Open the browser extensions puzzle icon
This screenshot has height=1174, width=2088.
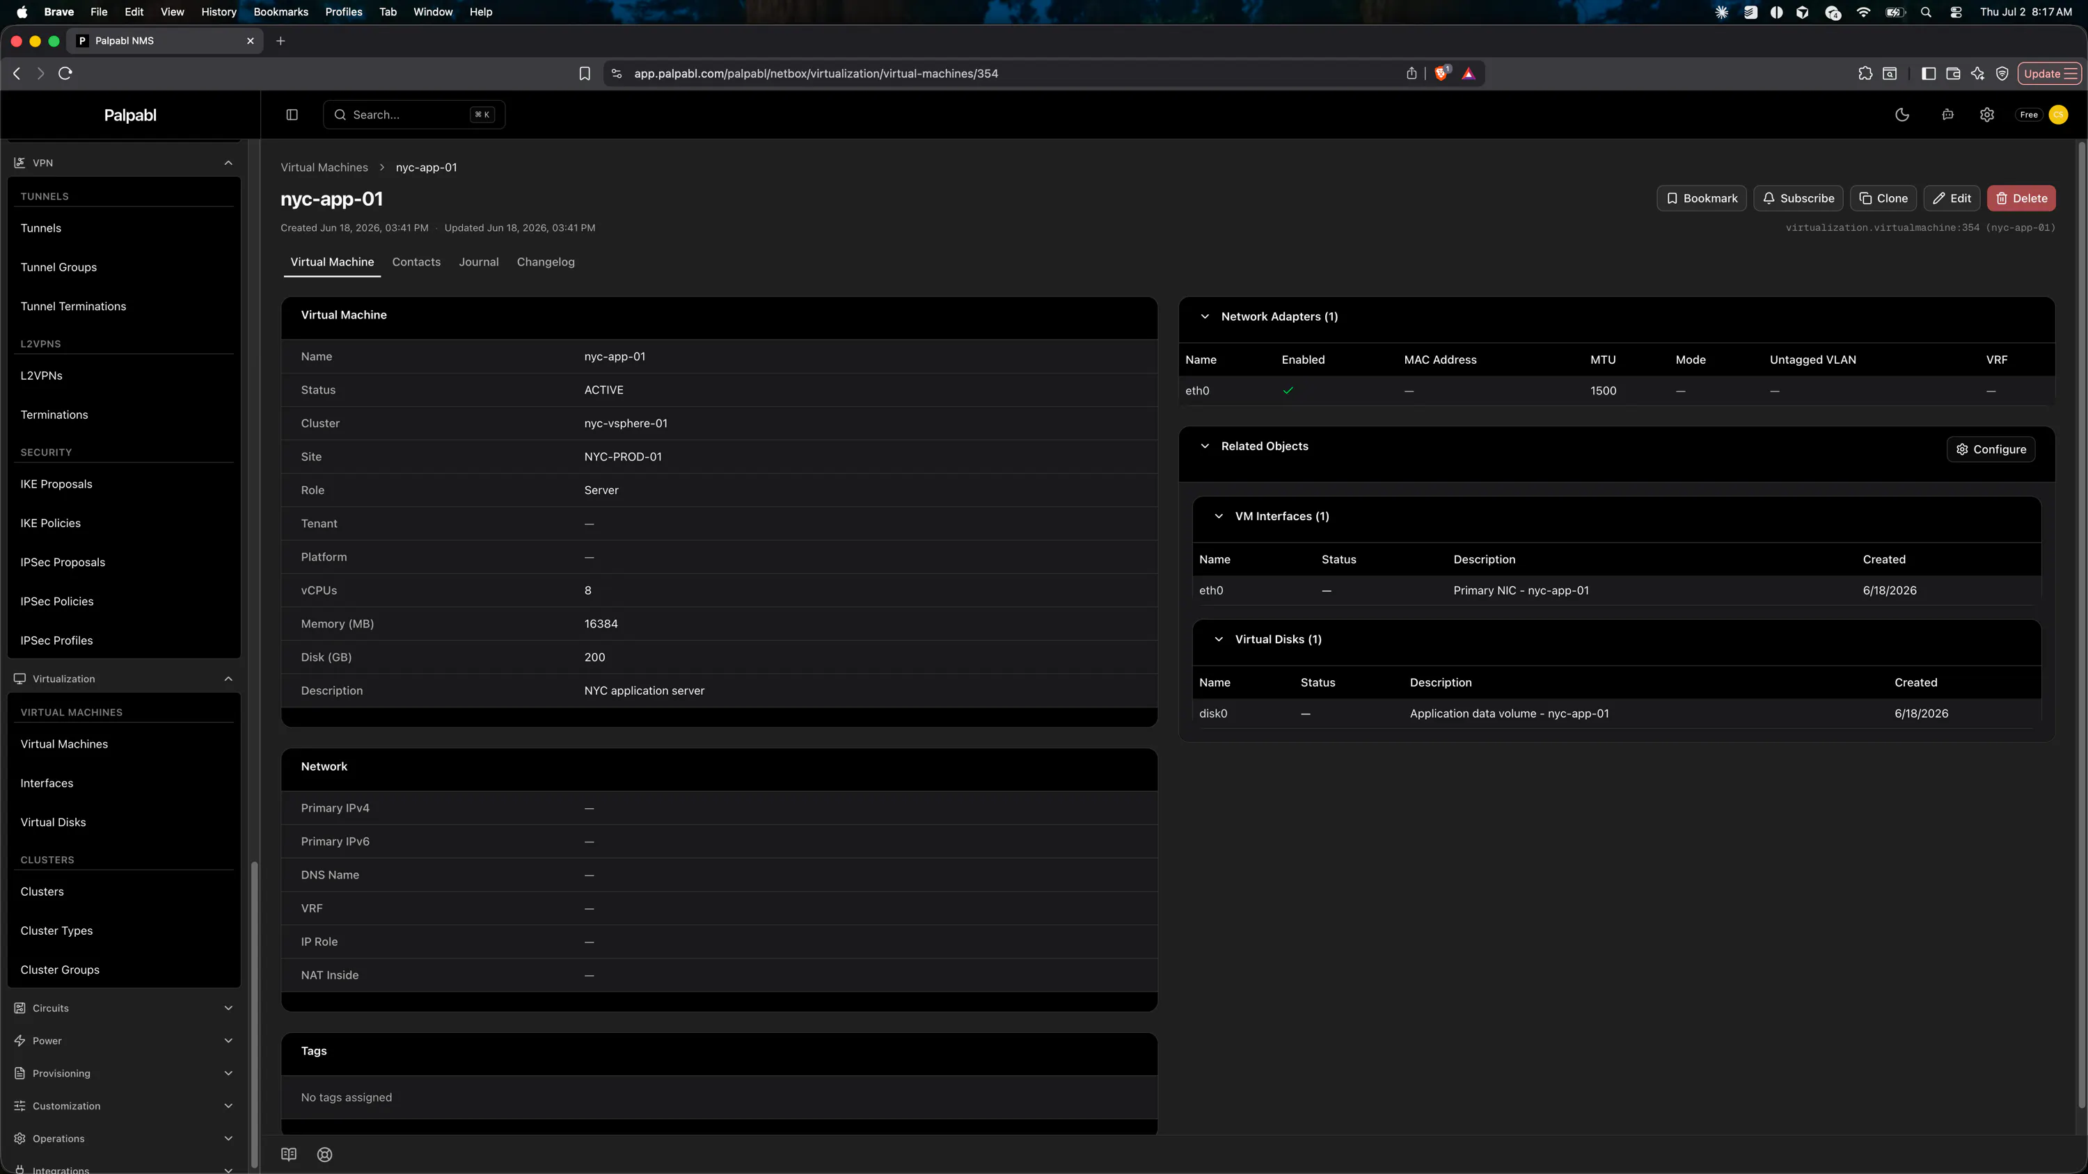pos(1865,74)
